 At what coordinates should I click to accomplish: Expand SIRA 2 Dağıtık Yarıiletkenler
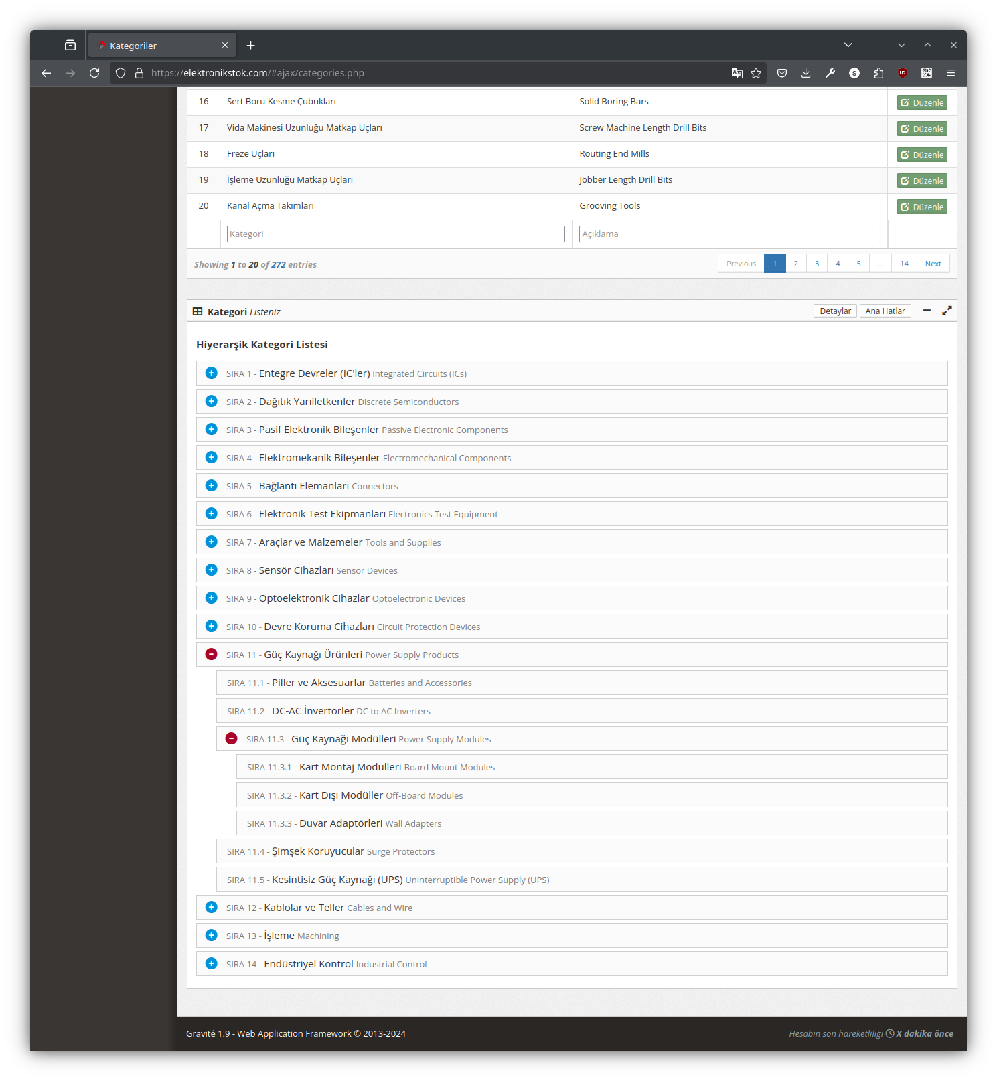point(212,401)
